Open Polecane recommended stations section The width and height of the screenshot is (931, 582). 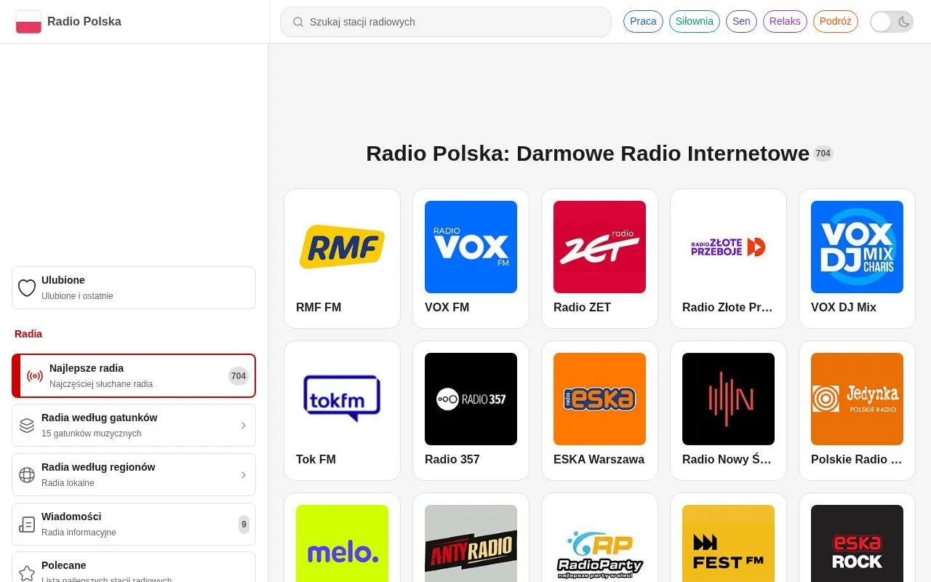point(134,567)
